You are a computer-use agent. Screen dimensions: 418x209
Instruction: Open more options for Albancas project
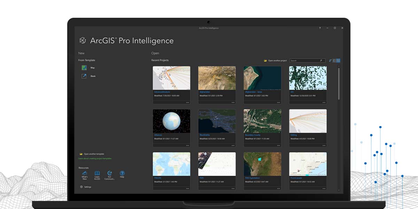coord(187,146)
